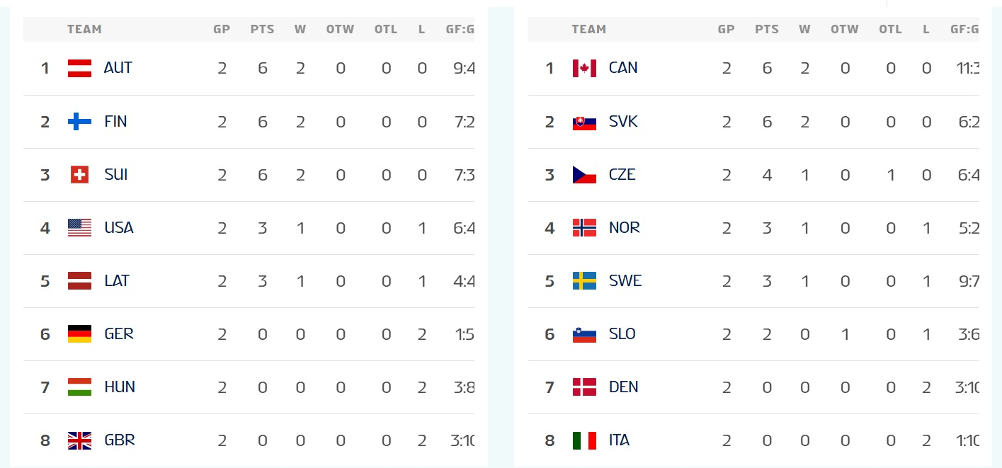Click the Austria flag icon
The width and height of the screenshot is (1002, 468).
point(79,68)
